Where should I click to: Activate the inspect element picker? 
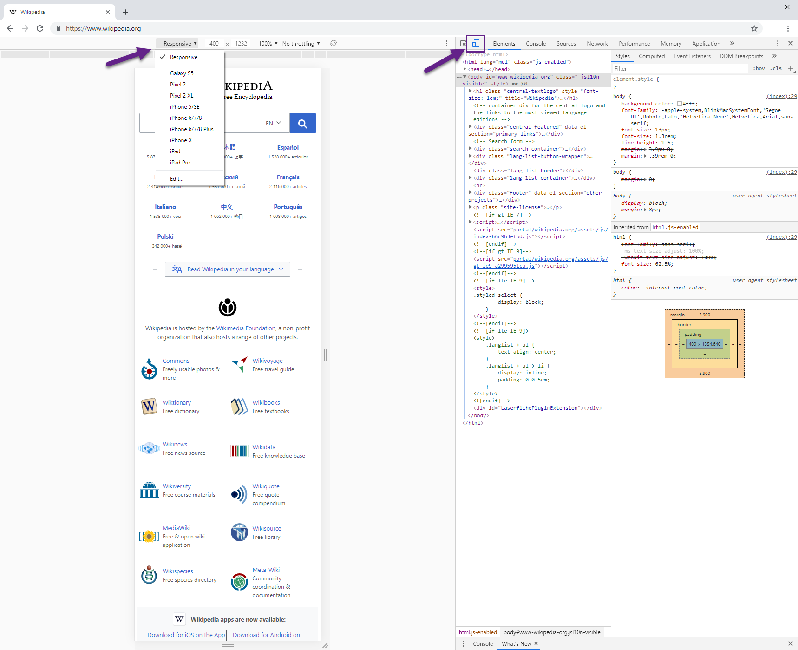[x=463, y=43]
